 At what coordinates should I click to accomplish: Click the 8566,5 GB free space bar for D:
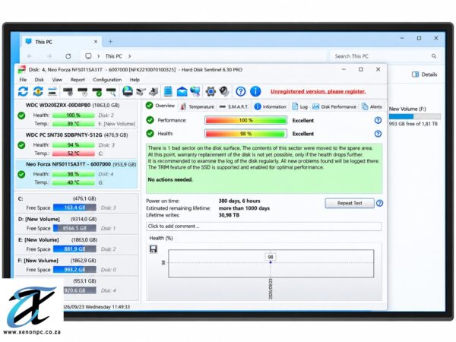(74, 228)
